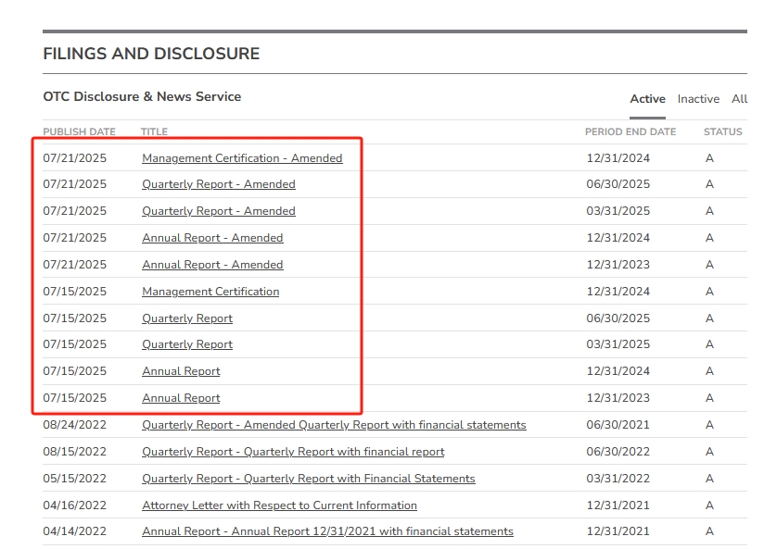Click the Period End Date column header
The width and height of the screenshot is (764, 549).
click(x=630, y=132)
